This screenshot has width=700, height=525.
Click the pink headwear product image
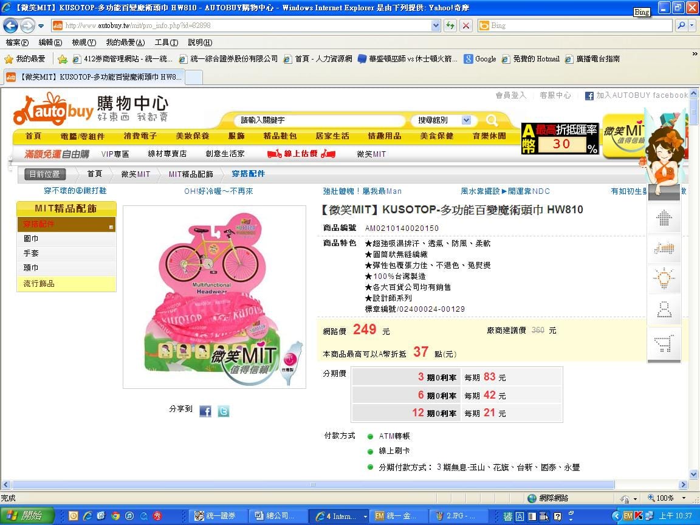click(x=214, y=297)
